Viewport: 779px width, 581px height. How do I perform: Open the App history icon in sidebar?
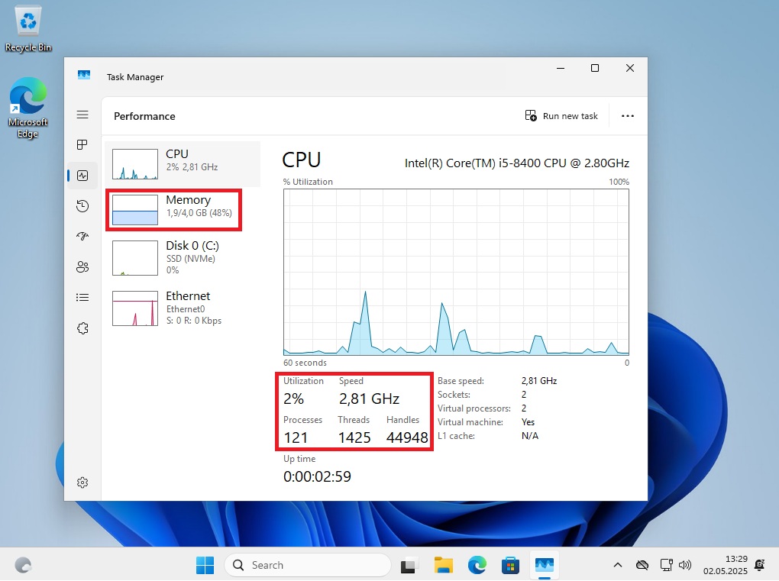point(82,206)
